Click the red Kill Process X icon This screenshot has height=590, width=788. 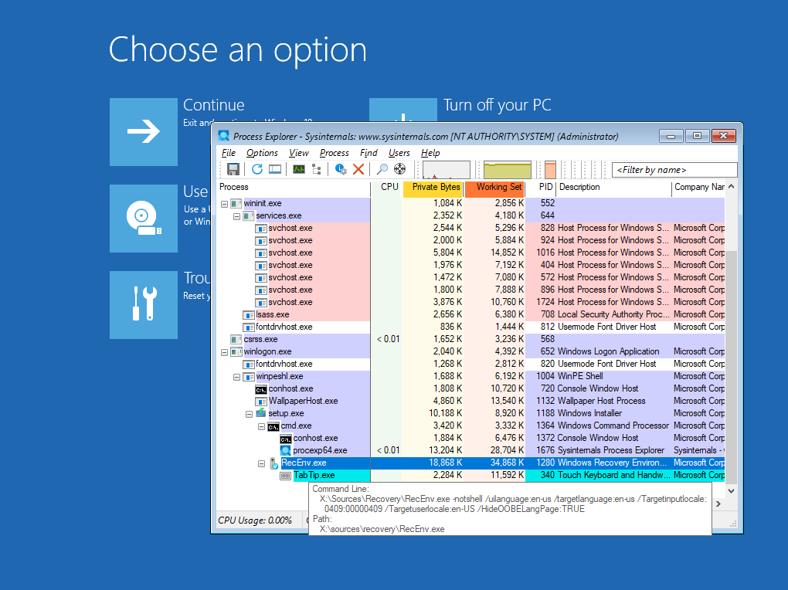[x=358, y=169]
